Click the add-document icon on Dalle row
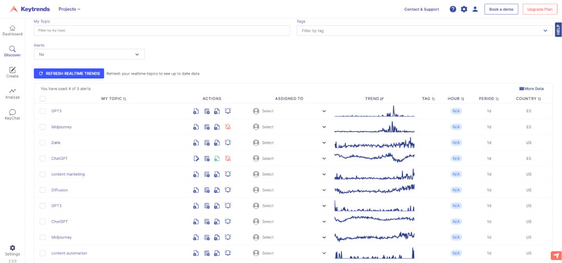 click(196, 142)
